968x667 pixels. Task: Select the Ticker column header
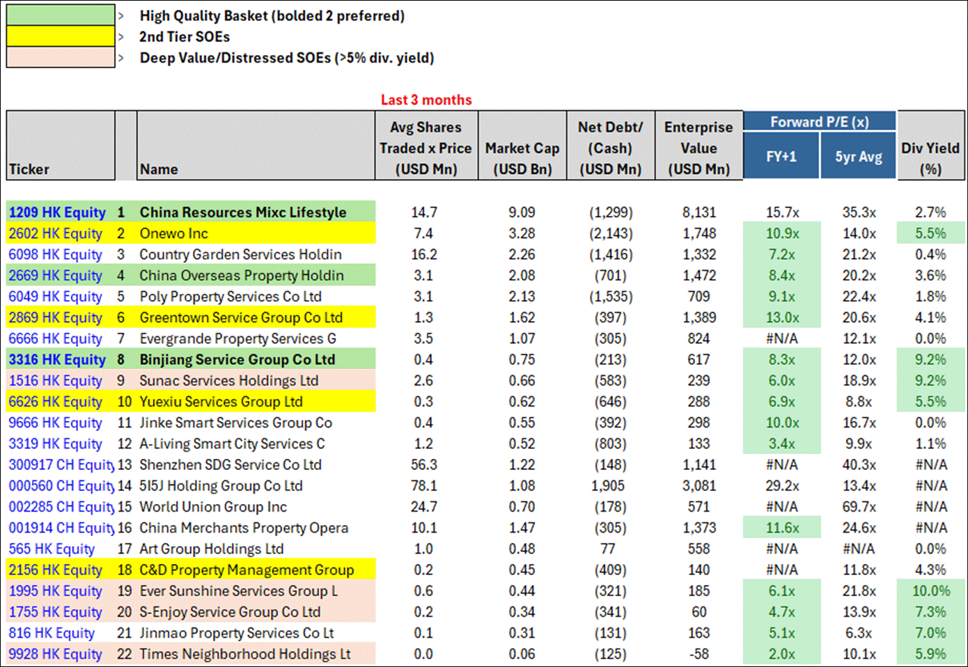[x=61, y=146]
